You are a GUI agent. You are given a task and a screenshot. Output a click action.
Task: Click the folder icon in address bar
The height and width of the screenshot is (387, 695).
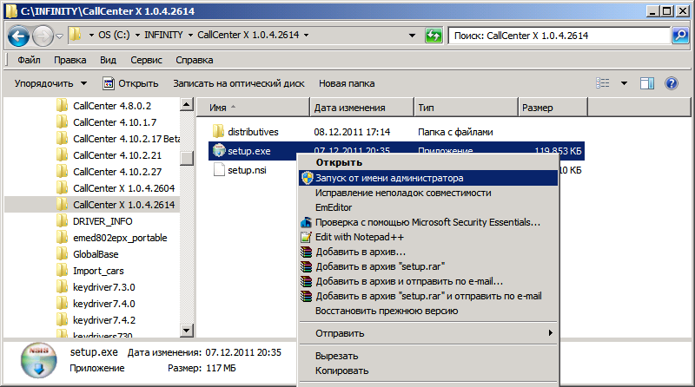(x=76, y=35)
